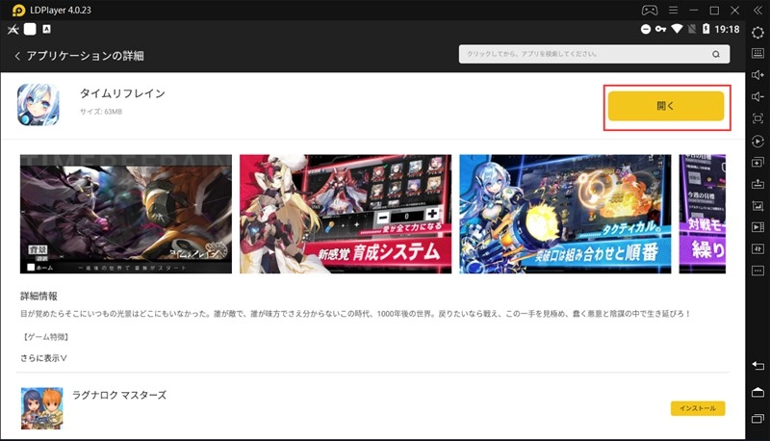Open the operation recorder play-circle icon

[x=757, y=141]
